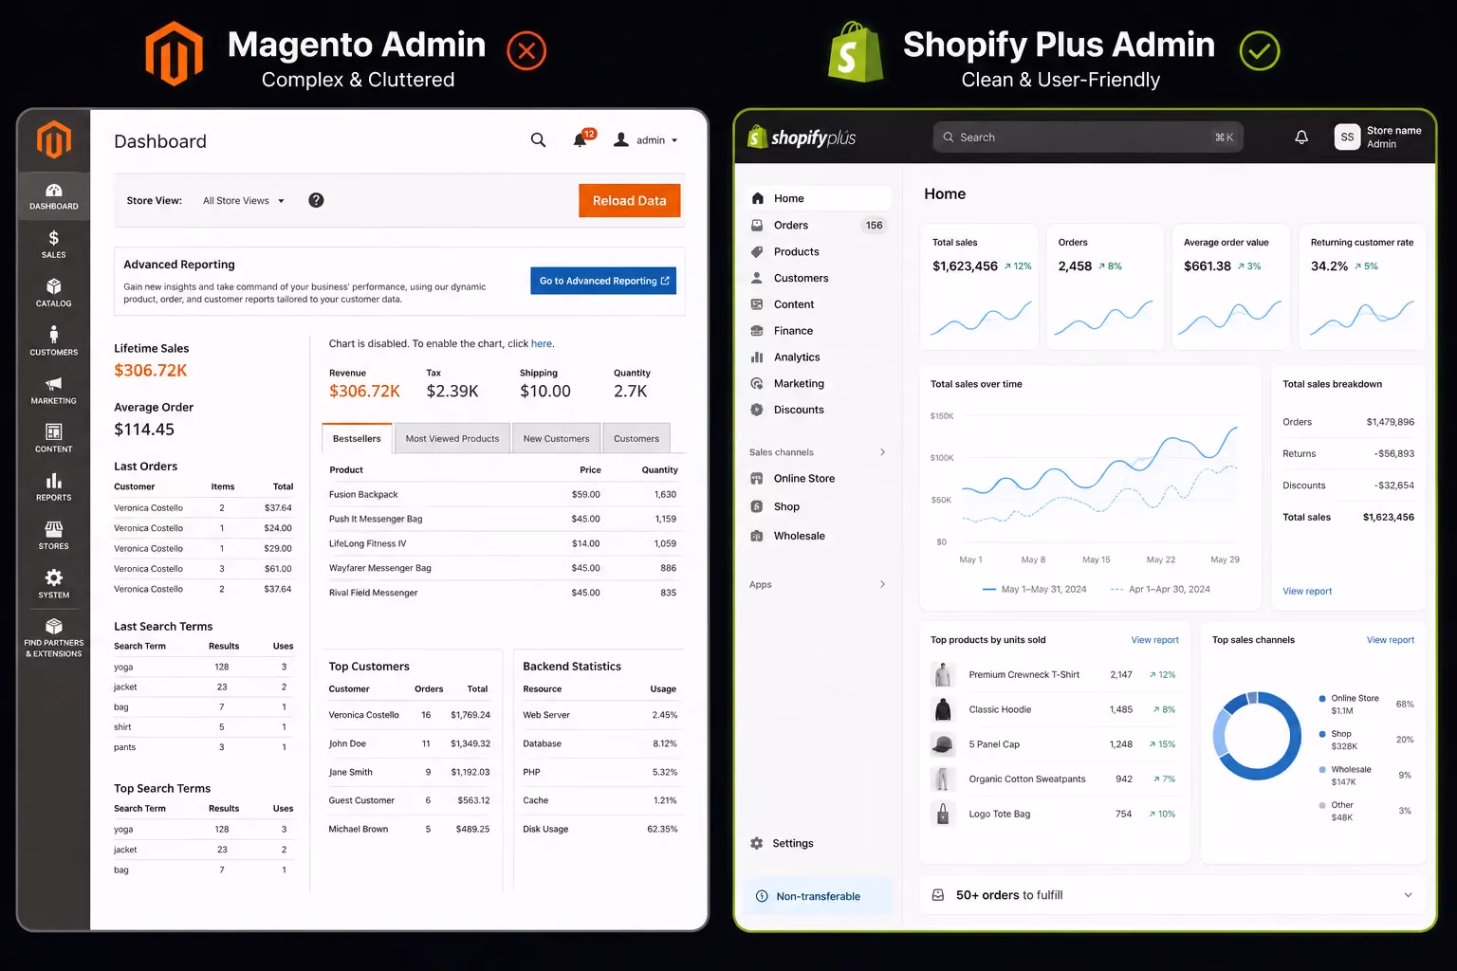Click View report for Top products
The height and width of the screenshot is (971, 1457).
[x=1154, y=640]
